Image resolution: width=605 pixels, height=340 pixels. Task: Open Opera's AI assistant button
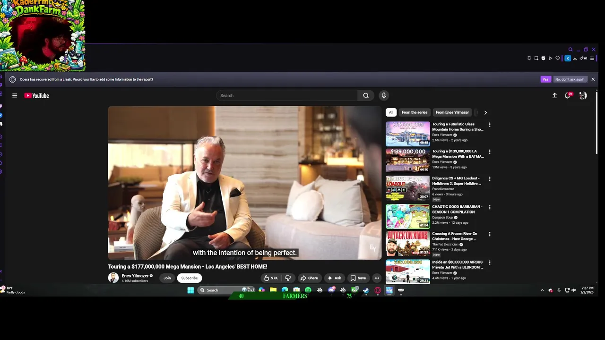pos(583,58)
